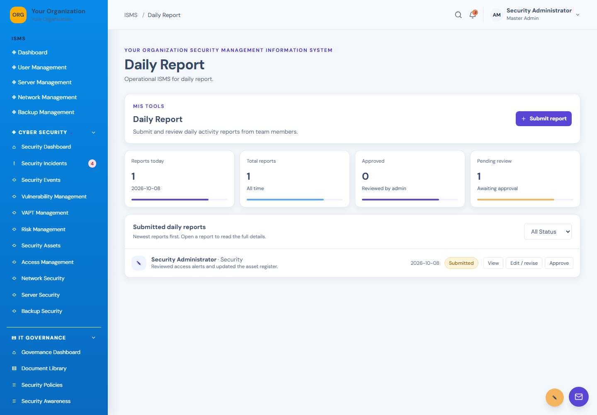Click the pencil icon beside Security Administrator report
This screenshot has width=597, height=415.
[x=138, y=263]
